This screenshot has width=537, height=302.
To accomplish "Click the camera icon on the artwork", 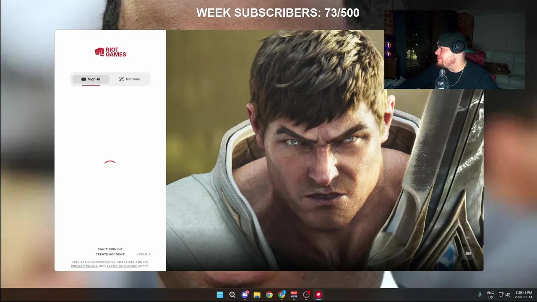I will pos(468,253).
